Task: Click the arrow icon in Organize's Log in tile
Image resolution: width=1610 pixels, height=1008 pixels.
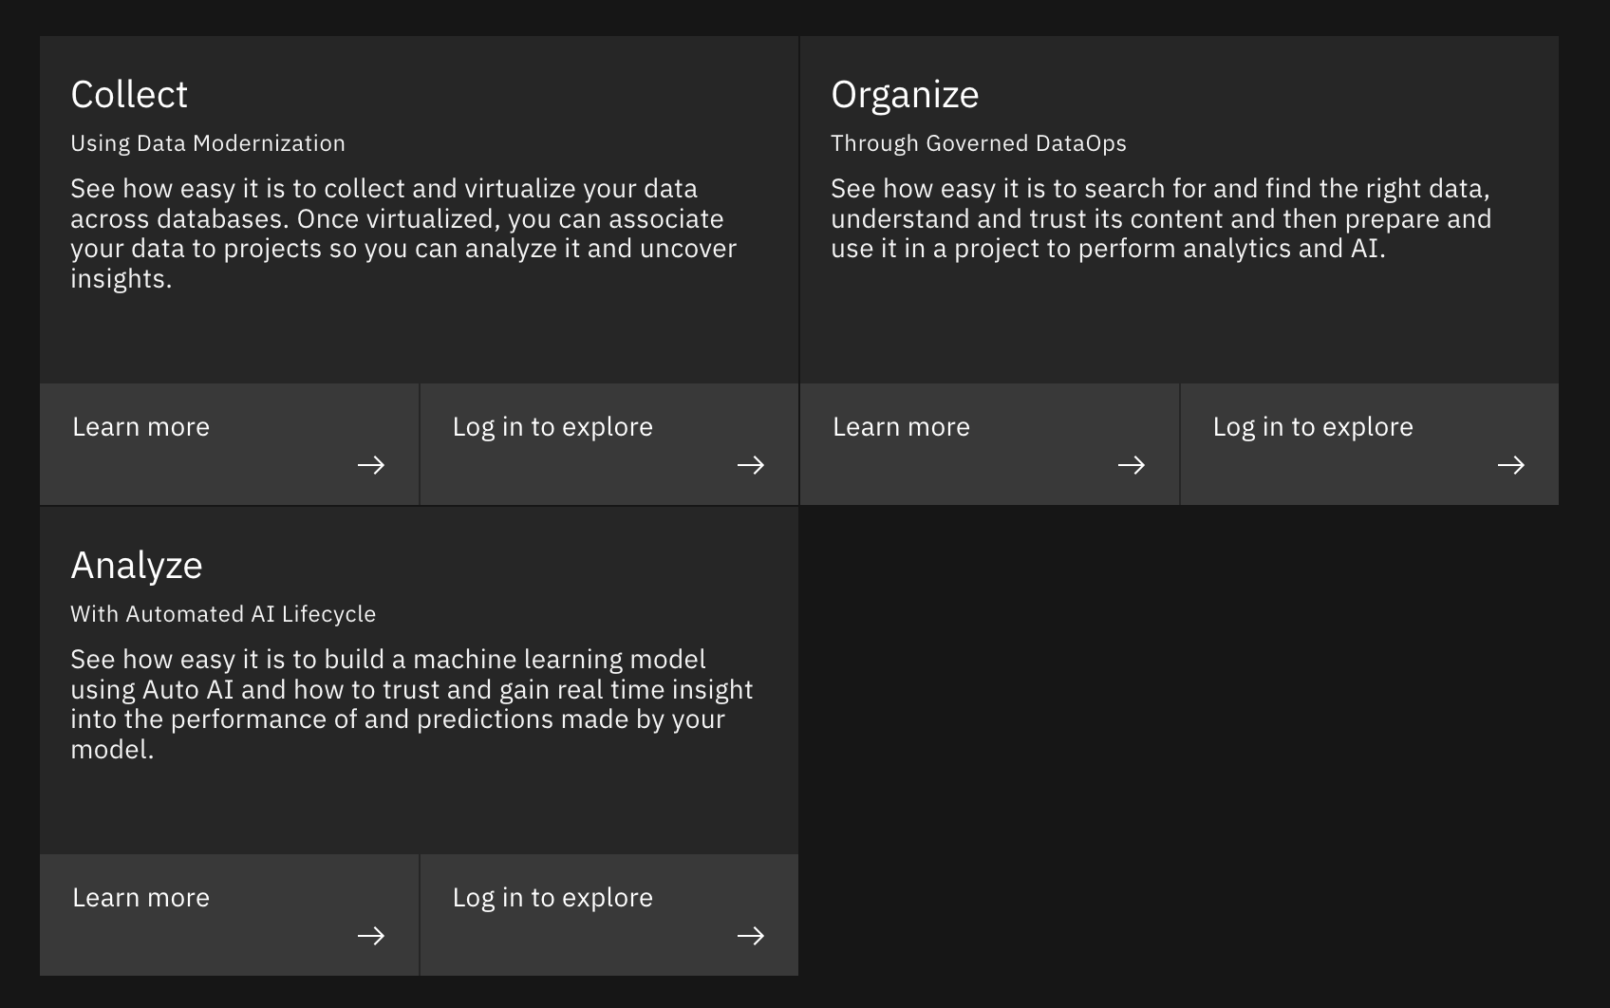Action: [x=1511, y=465]
